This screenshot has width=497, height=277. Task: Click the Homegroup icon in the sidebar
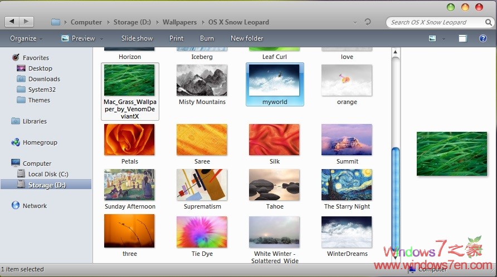click(x=15, y=142)
